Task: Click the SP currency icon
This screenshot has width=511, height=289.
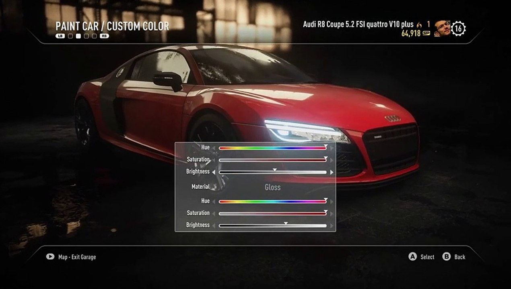Action: point(427,33)
